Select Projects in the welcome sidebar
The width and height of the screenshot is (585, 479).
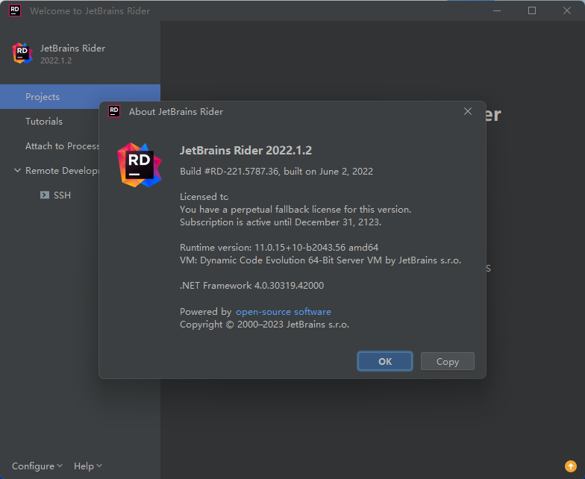[81, 97]
